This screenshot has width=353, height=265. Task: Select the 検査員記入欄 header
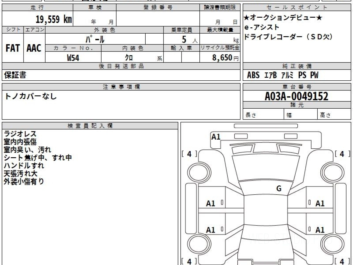click(x=90, y=125)
